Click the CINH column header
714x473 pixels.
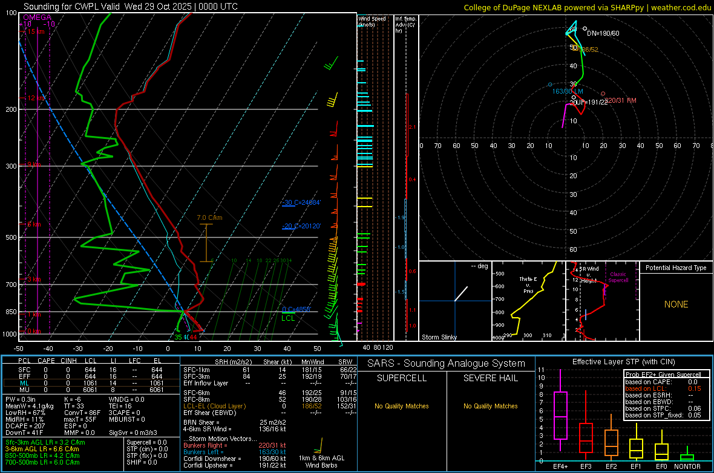(69, 361)
